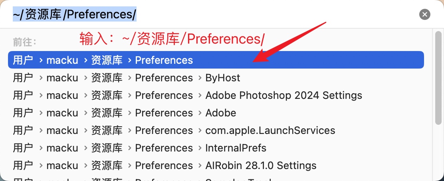
Task: Click 资源库 in the com.apple.LaunchServices row
Action: click(x=107, y=130)
